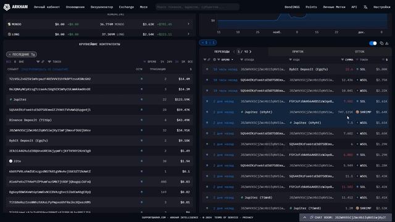Open Визуализатор menu
Image resolution: width=395 pixels, height=222 pixels.
[102, 7]
